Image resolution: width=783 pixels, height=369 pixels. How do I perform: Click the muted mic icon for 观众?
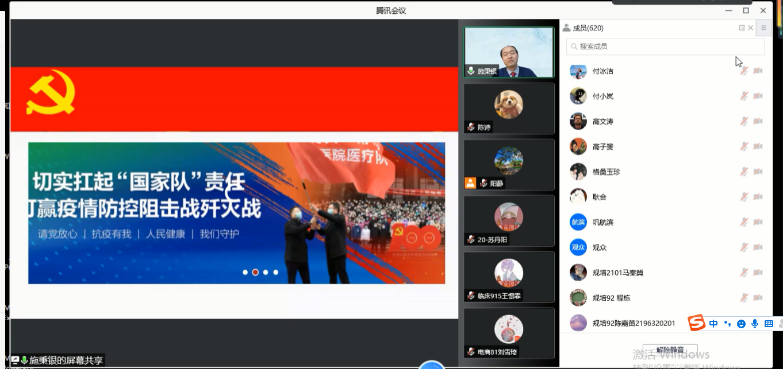pyautogui.click(x=744, y=247)
